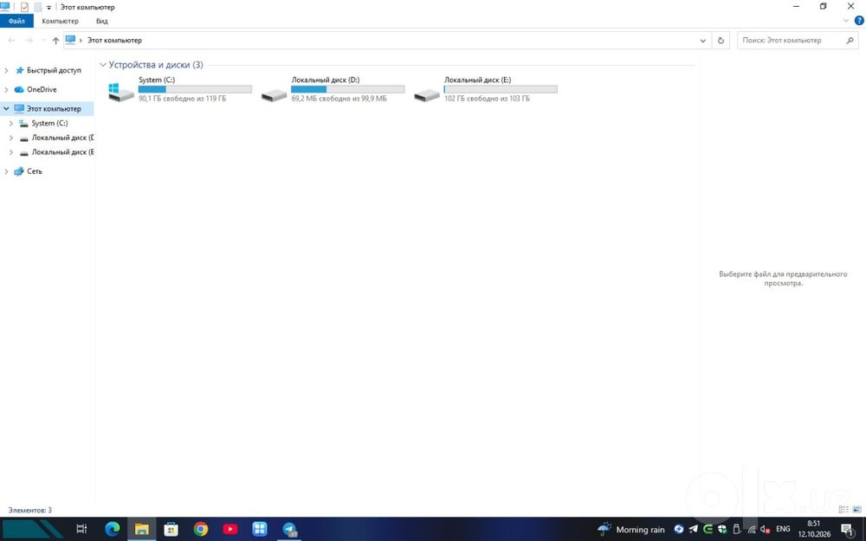Select Локальный диск (D:) in the navigation tree
This screenshot has height=541, width=866.
(56, 138)
